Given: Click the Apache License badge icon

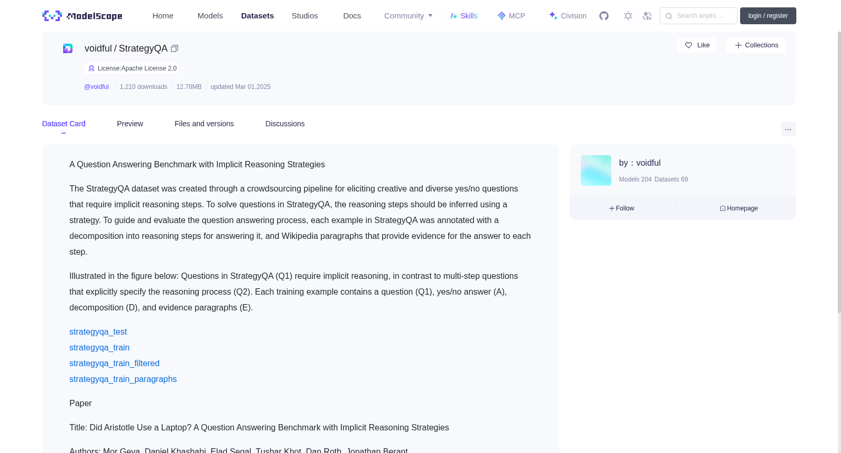Looking at the screenshot, I should [x=91, y=68].
